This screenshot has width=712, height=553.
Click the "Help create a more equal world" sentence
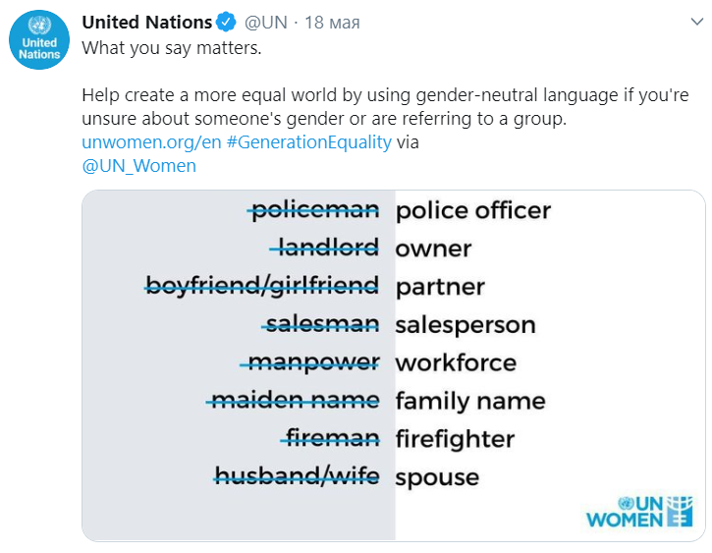click(x=385, y=107)
